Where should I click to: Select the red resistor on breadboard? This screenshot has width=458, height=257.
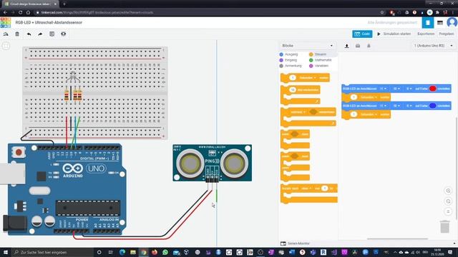tap(67, 95)
